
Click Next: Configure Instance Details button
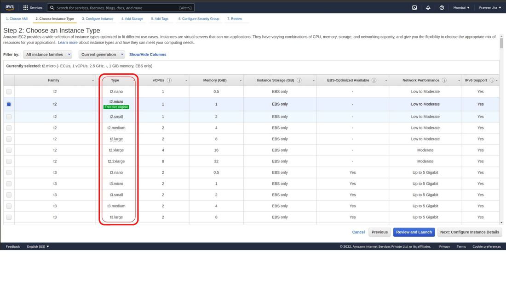470,232
